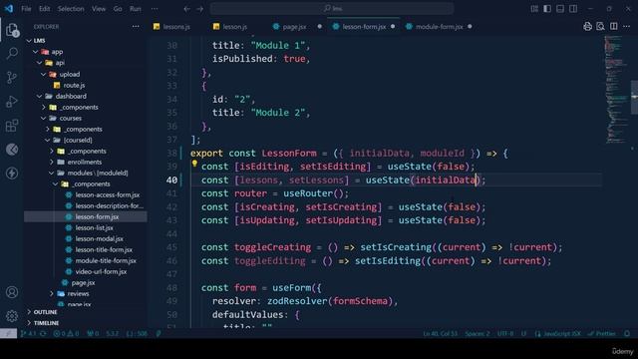The width and height of the screenshot is (638, 359).
Task: Collapse the LMS root folder
Action: [39, 41]
